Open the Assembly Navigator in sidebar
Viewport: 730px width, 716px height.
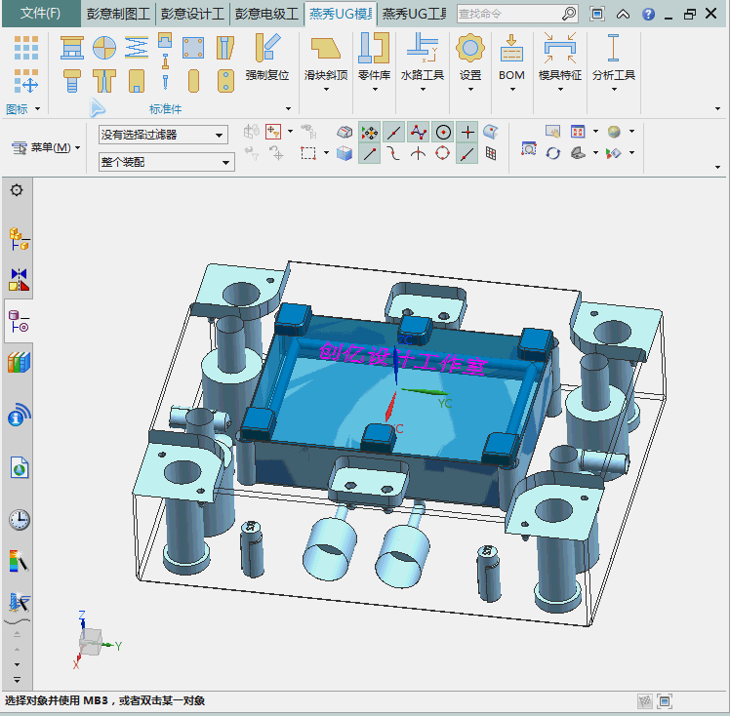(x=19, y=239)
